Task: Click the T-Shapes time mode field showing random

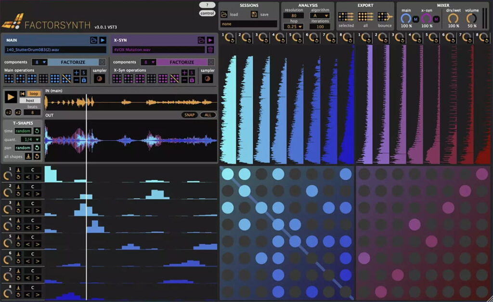Action: (x=23, y=131)
